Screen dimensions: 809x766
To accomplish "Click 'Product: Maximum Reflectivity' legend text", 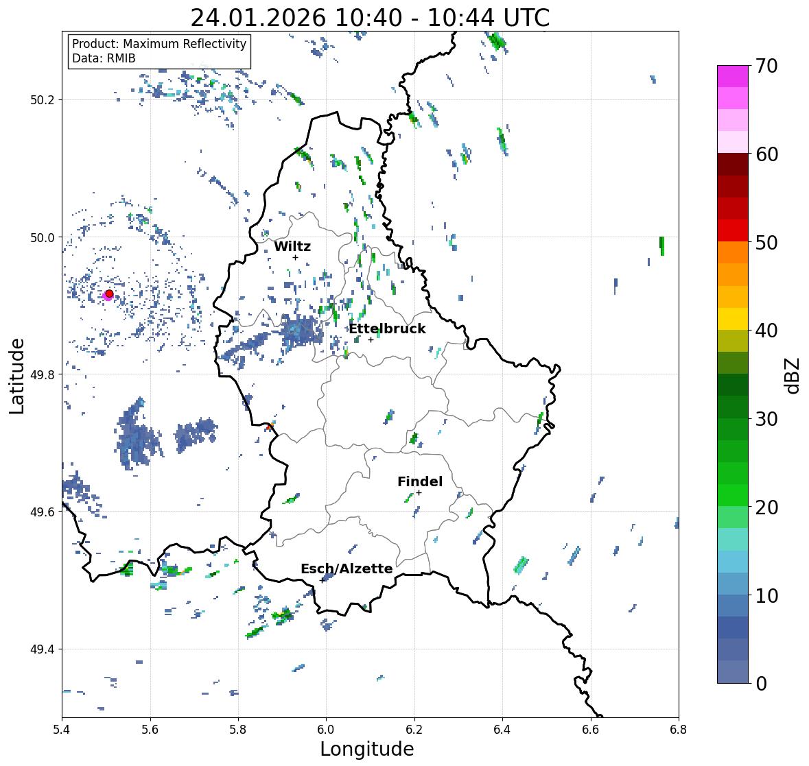I will tap(159, 44).
